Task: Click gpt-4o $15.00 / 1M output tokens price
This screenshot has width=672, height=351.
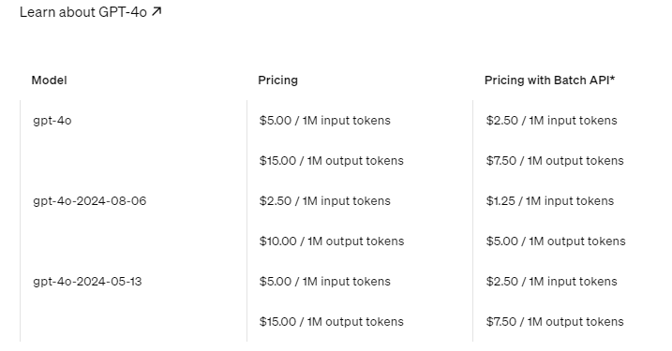Action: click(331, 161)
